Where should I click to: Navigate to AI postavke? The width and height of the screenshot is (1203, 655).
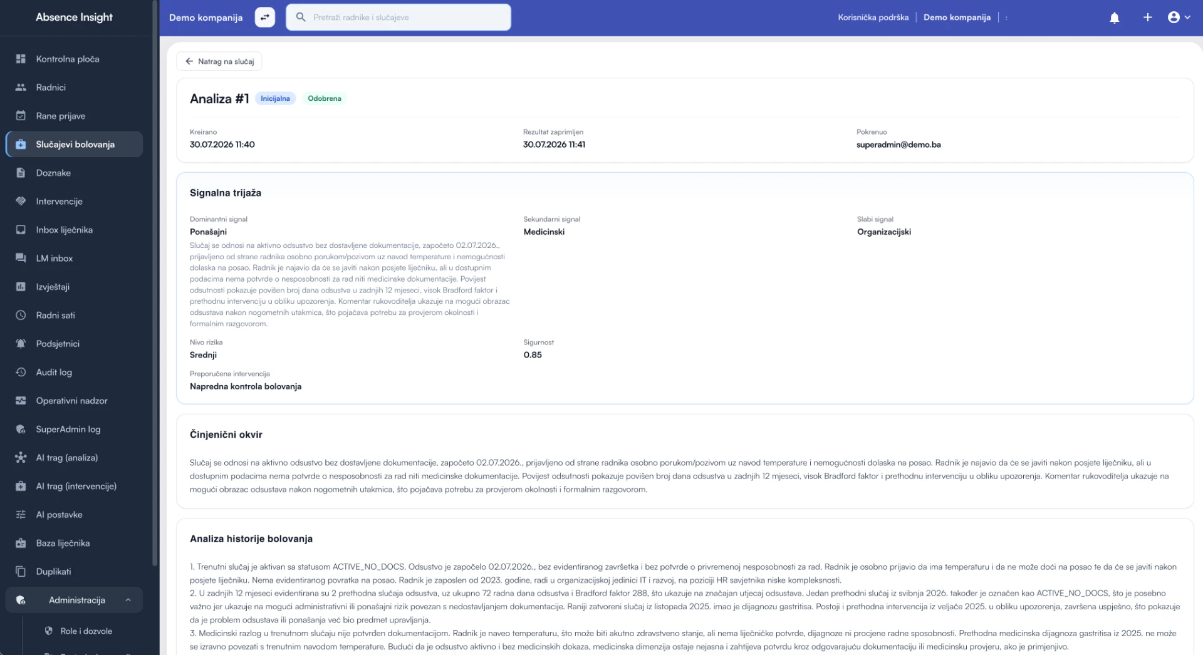[x=75, y=515]
